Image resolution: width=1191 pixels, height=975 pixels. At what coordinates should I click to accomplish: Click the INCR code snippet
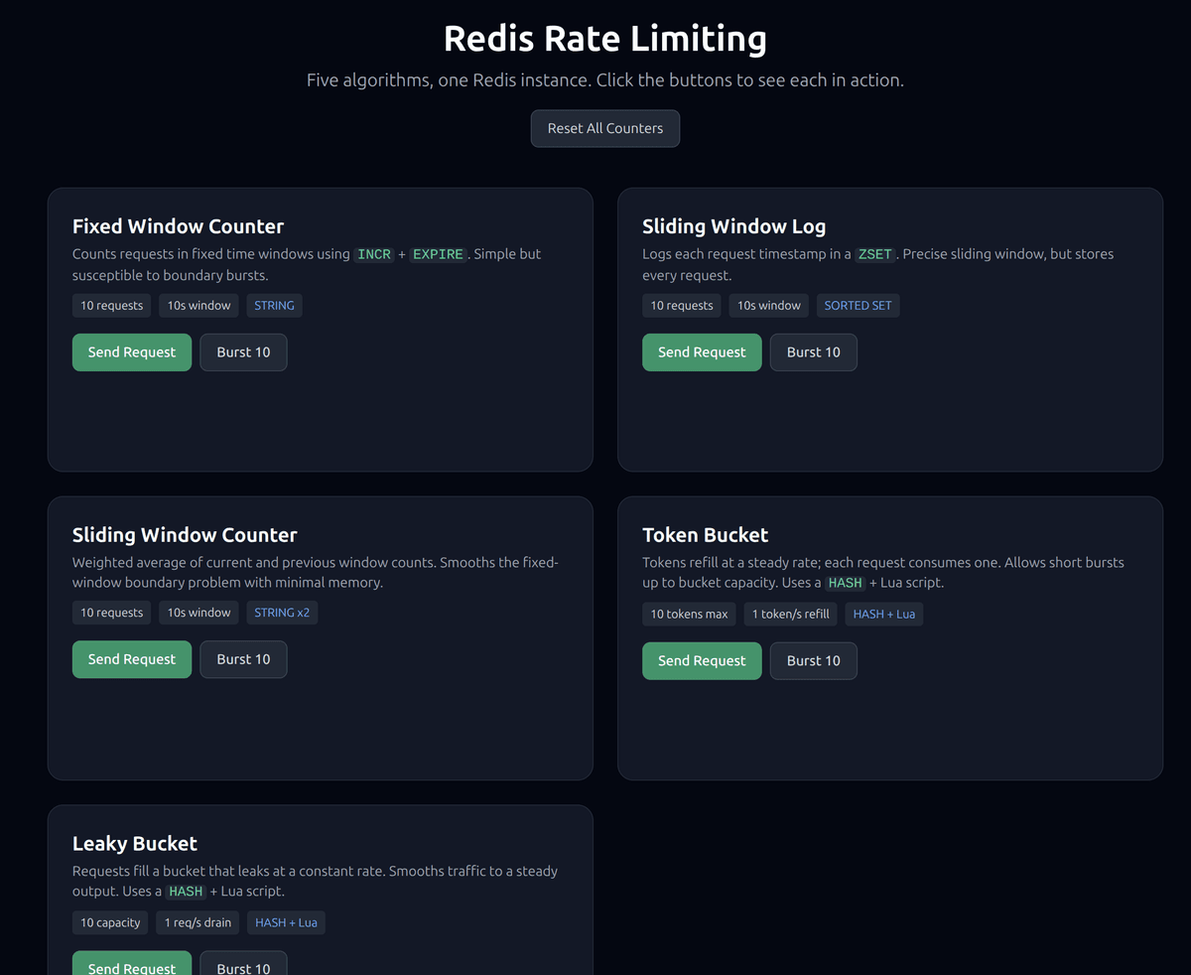(374, 253)
